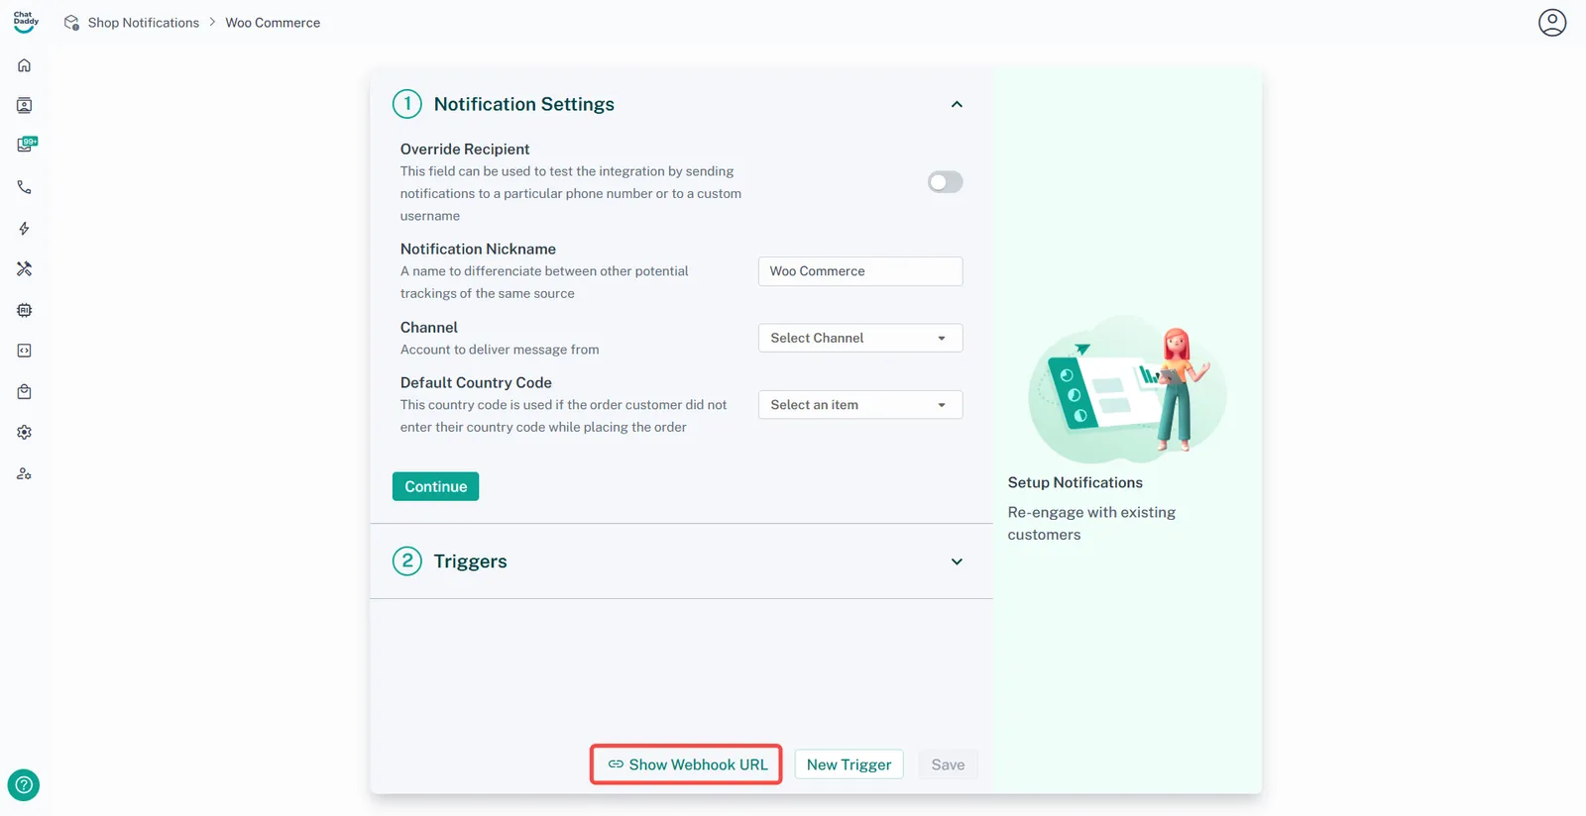Enable the Override Recipient toggle

[945, 182]
